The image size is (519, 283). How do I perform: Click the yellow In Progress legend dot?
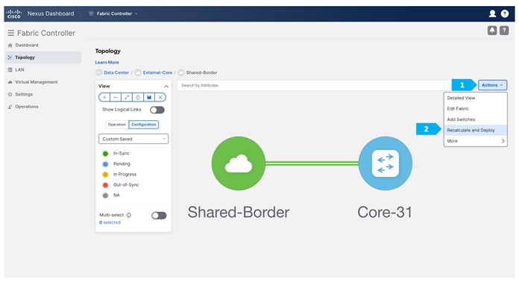pyautogui.click(x=105, y=174)
